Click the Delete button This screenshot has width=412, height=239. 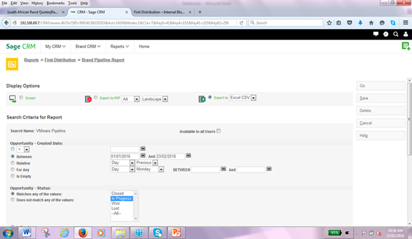(x=381, y=110)
